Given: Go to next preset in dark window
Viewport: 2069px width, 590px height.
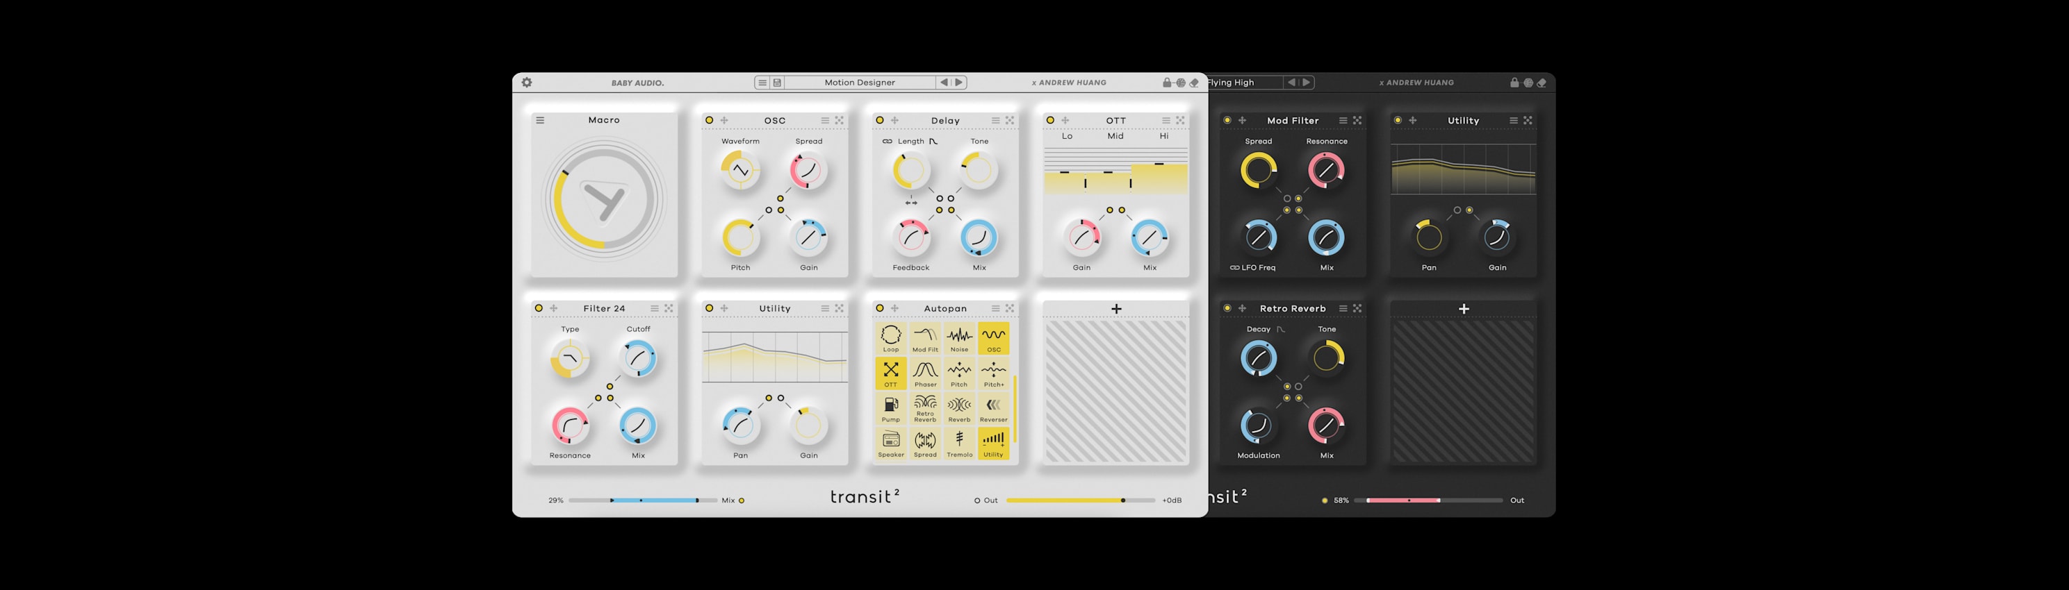Looking at the screenshot, I should tap(1306, 83).
